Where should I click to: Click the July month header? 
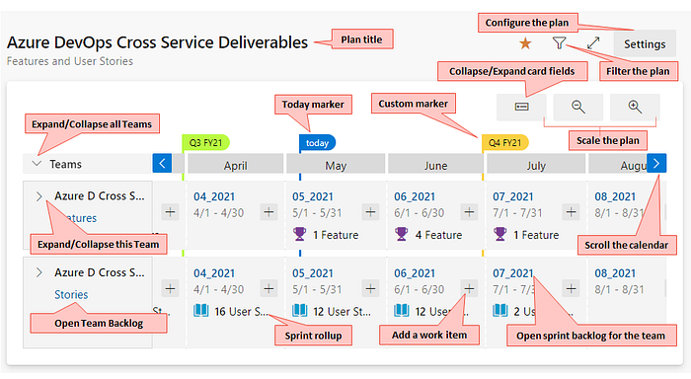(x=536, y=165)
